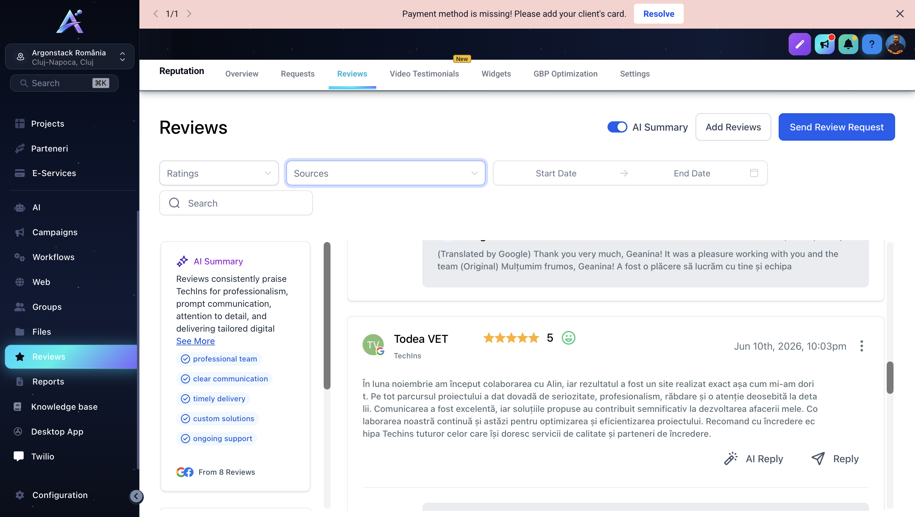The image size is (915, 517).
Task: Switch to the Video Testimonials tab
Action: point(424,74)
